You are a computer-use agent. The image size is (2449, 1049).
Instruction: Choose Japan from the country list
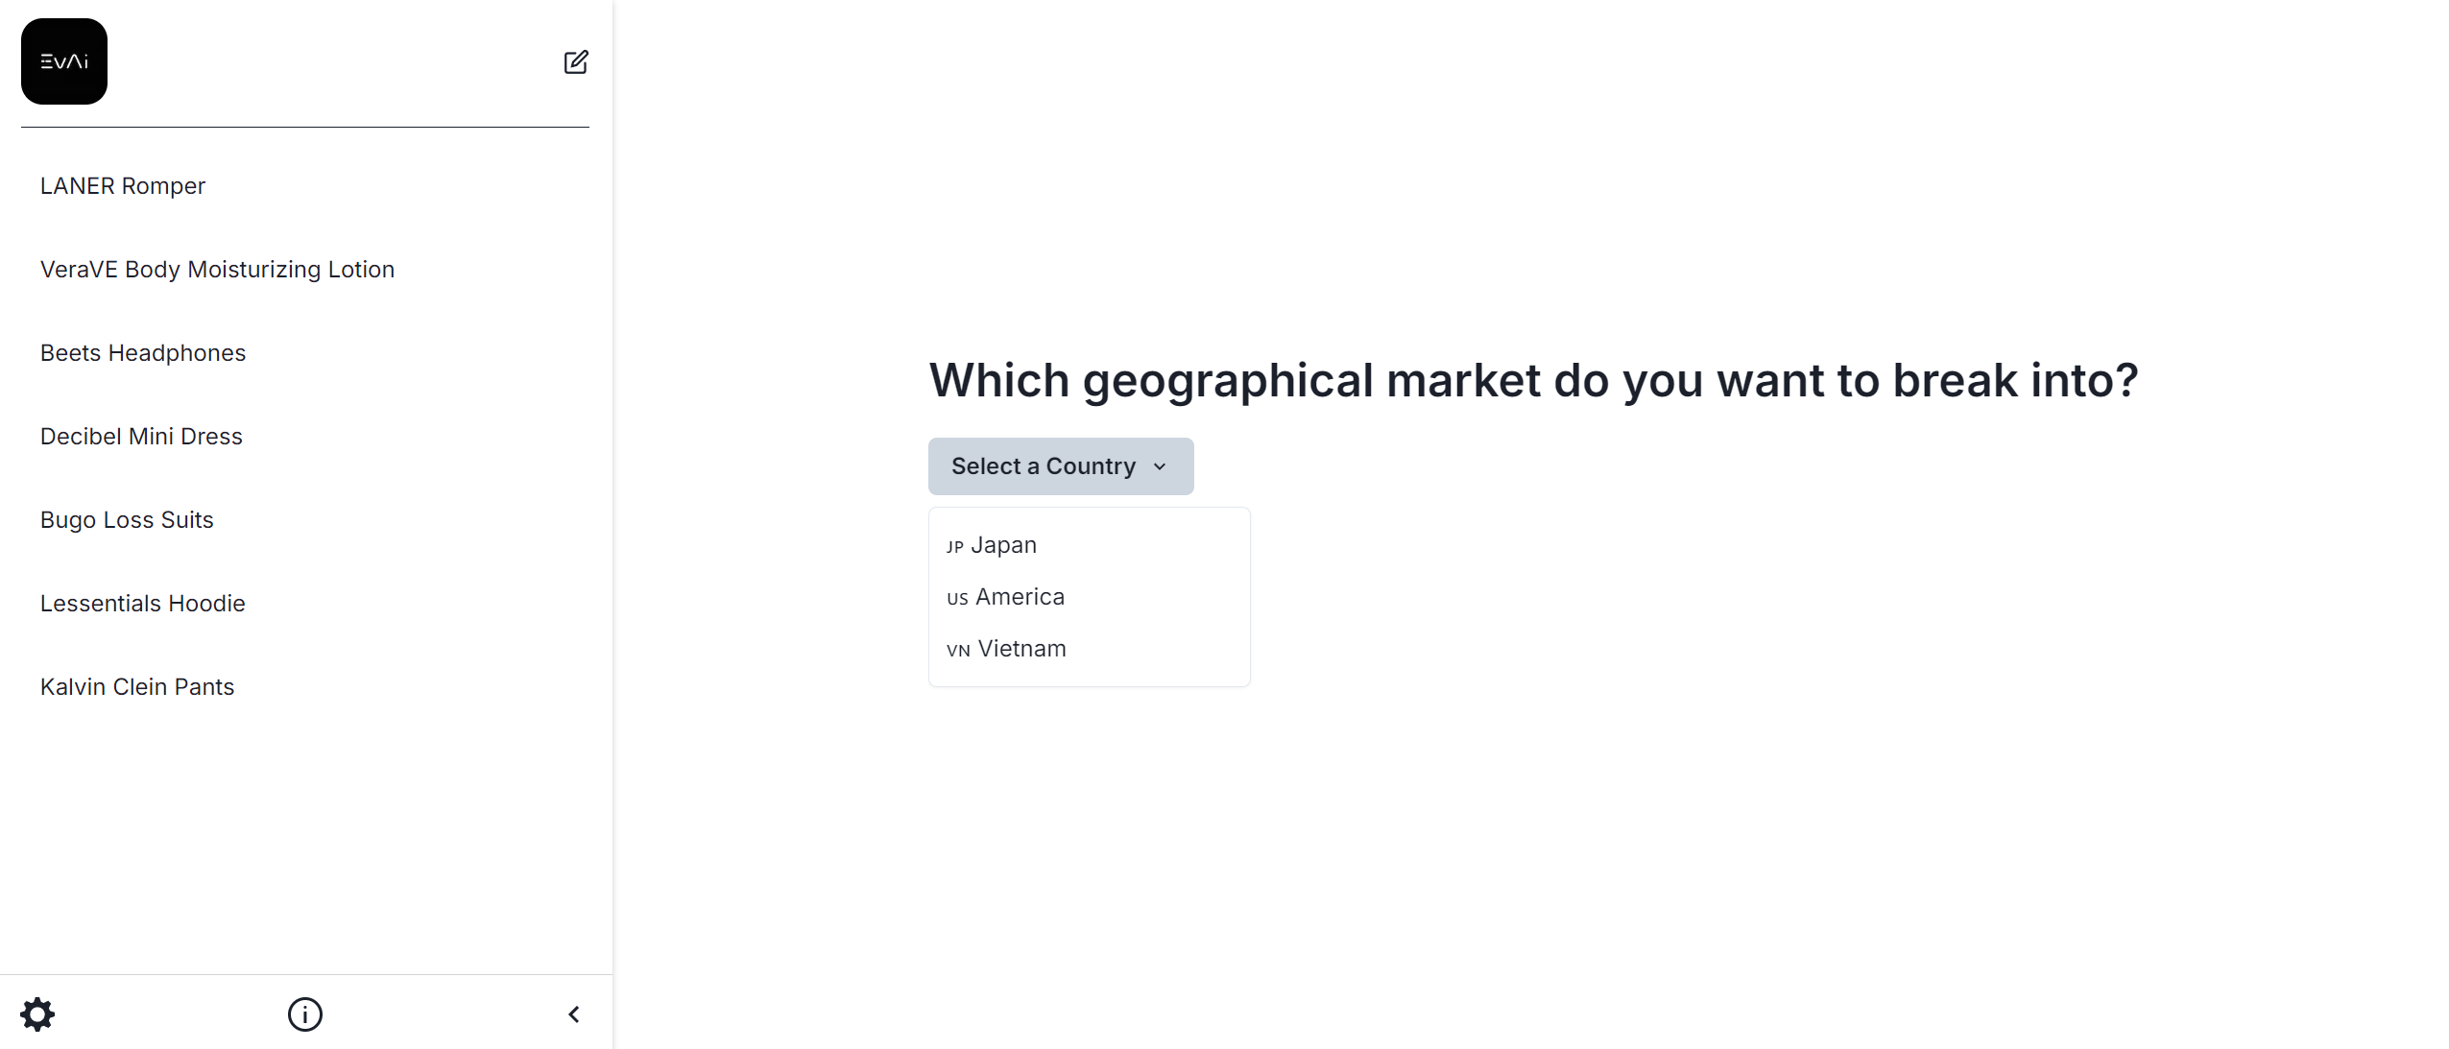tap(1003, 545)
